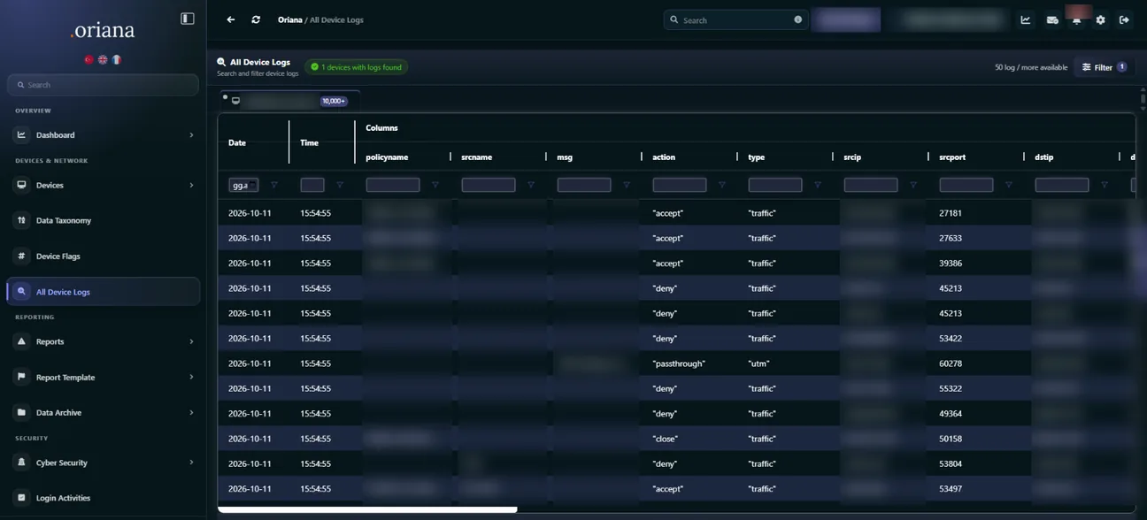The image size is (1147, 520).
Task: Click the Devices monitor icon in sidebar
Action: pyautogui.click(x=21, y=185)
